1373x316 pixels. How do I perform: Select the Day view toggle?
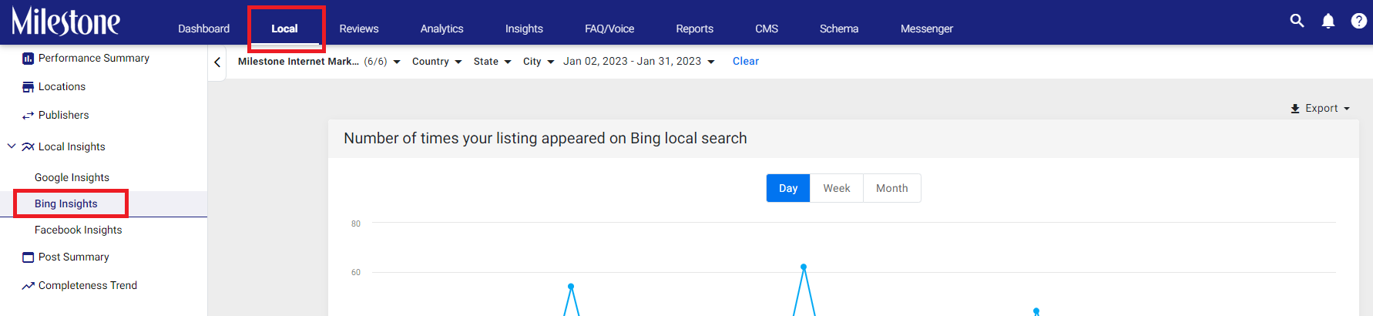(788, 188)
